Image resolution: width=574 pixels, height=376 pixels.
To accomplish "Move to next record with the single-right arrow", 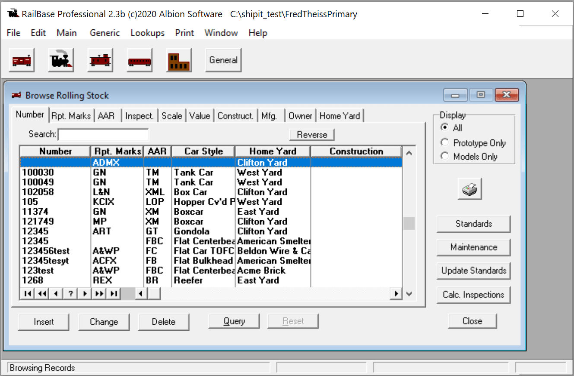I will click(x=85, y=294).
